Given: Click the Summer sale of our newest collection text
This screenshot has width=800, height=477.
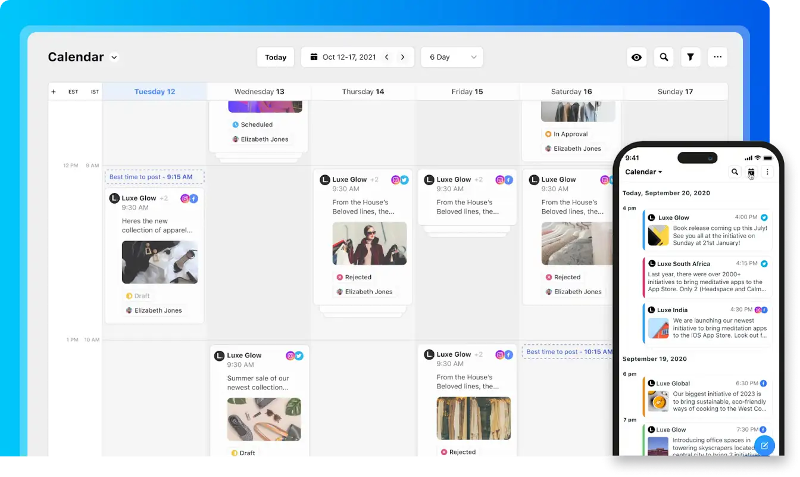Looking at the screenshot, I should pos(258,383).
